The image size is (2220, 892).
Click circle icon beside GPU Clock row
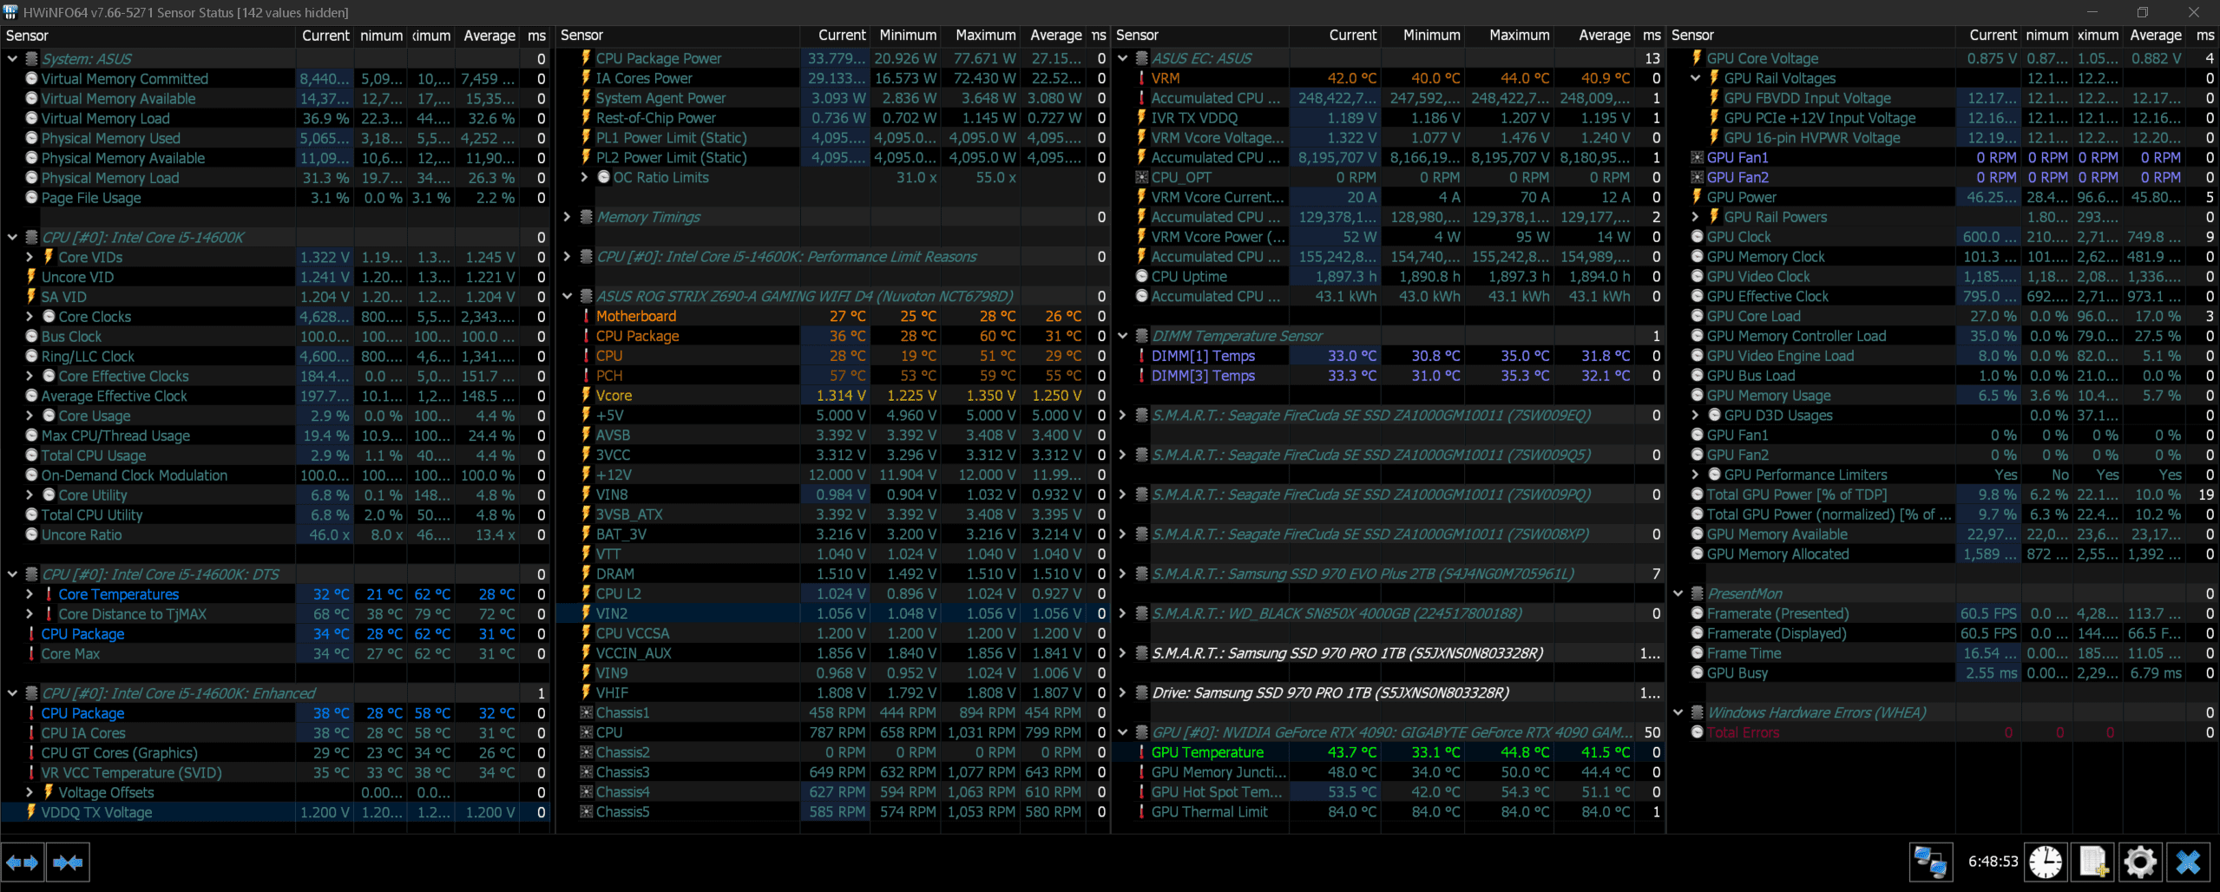(x=1697, y=237)
